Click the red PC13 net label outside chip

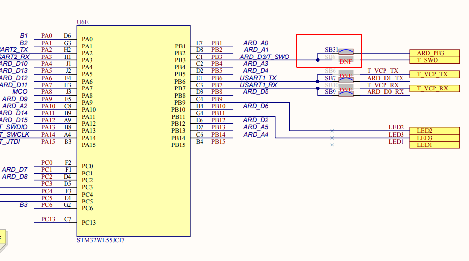48,219
